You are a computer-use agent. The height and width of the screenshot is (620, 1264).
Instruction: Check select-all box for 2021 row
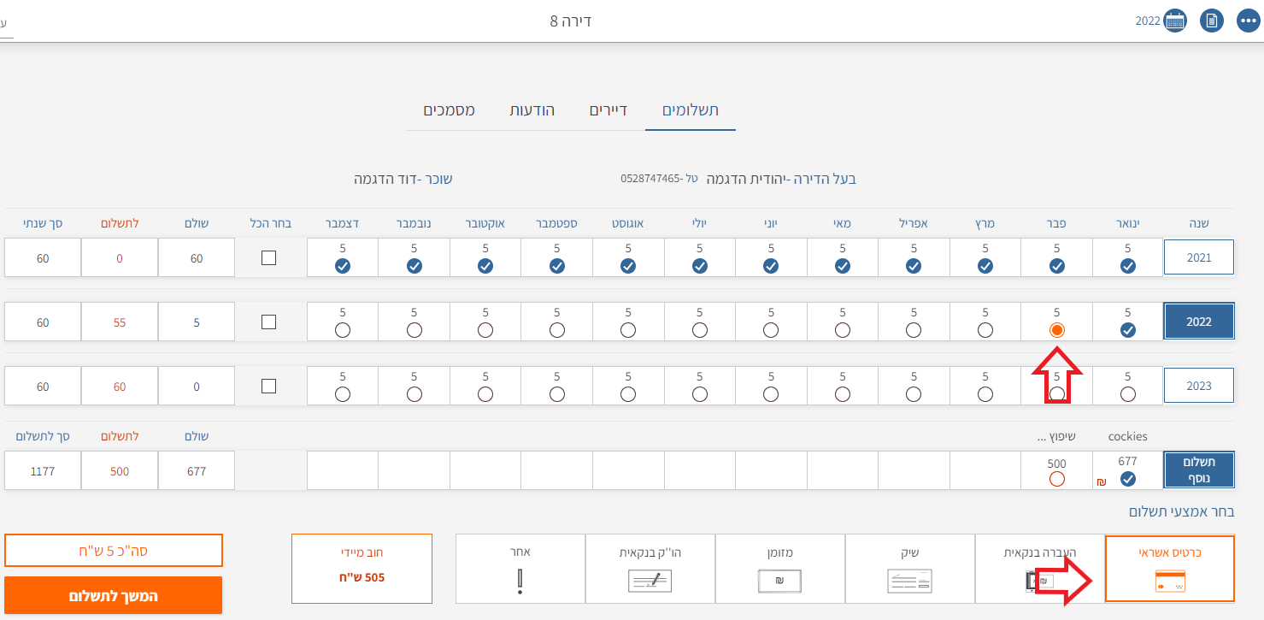coord(268,257)
